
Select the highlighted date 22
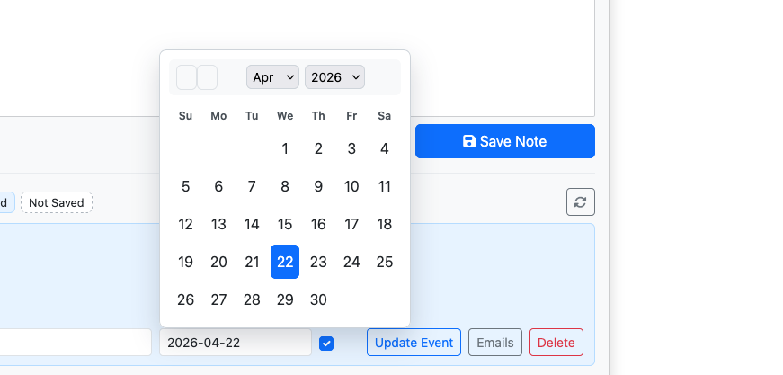285,262
